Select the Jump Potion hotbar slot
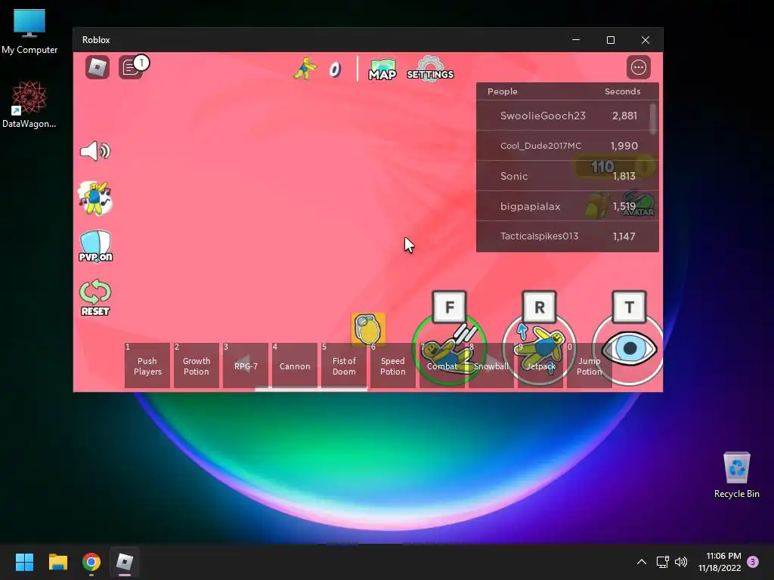Viewport: 774px width, 580px height. point(590,366)
